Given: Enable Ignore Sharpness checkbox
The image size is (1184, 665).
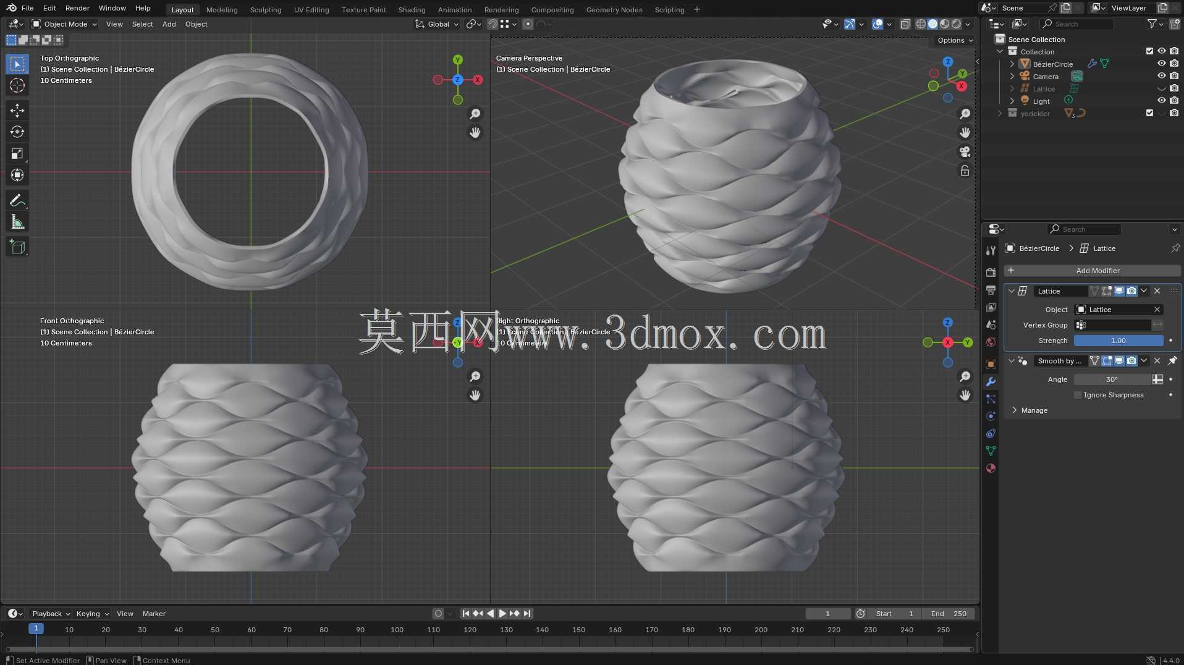Looking at the screenshot, I should [x=1078, y=395].
